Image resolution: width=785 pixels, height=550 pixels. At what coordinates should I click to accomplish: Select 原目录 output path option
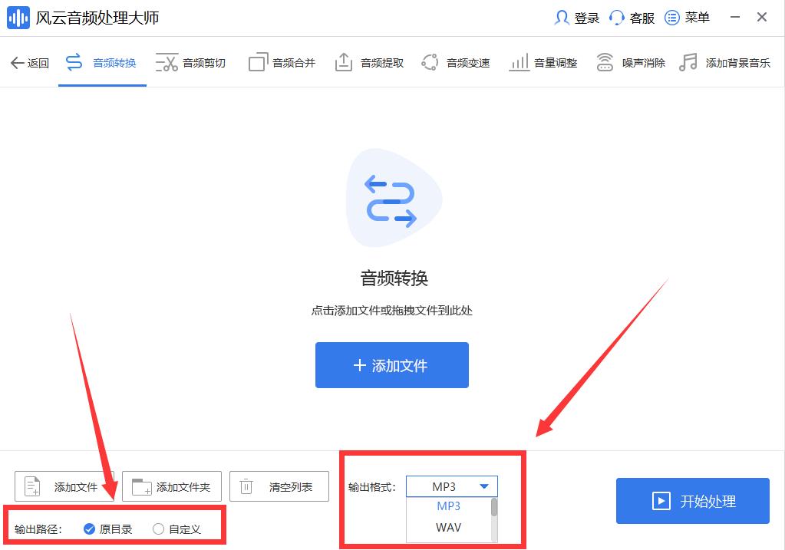(90, 529)
